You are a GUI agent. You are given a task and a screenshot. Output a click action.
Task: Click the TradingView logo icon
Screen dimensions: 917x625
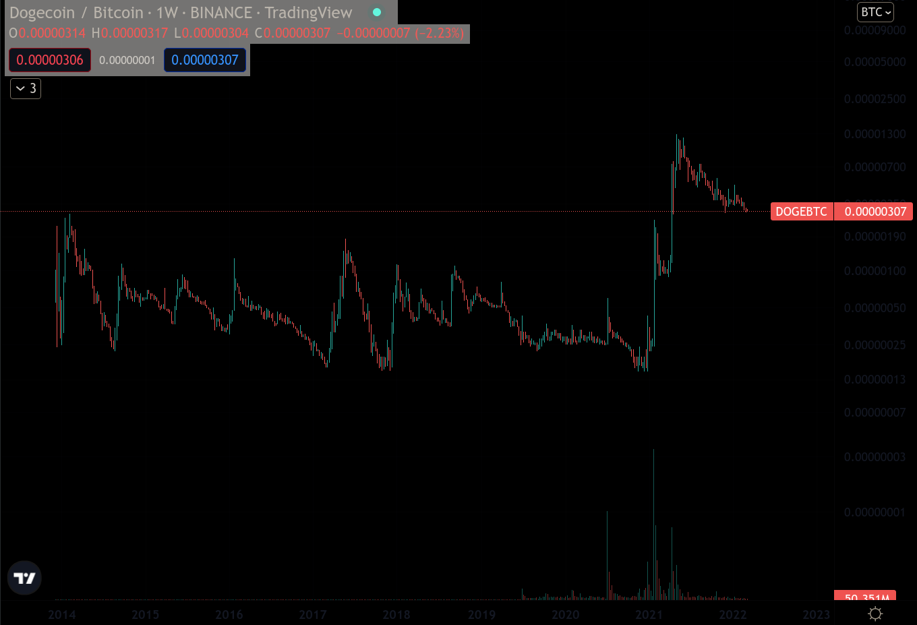click(24, 578)
